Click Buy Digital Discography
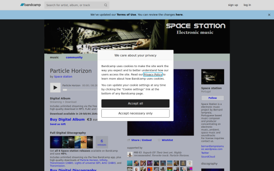The width and height of the screenshot is (274, 171). tap(73, 170)
